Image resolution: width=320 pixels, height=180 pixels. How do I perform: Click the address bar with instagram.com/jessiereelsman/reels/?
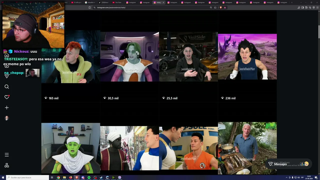pyautogui.click(x=152, y=7)
